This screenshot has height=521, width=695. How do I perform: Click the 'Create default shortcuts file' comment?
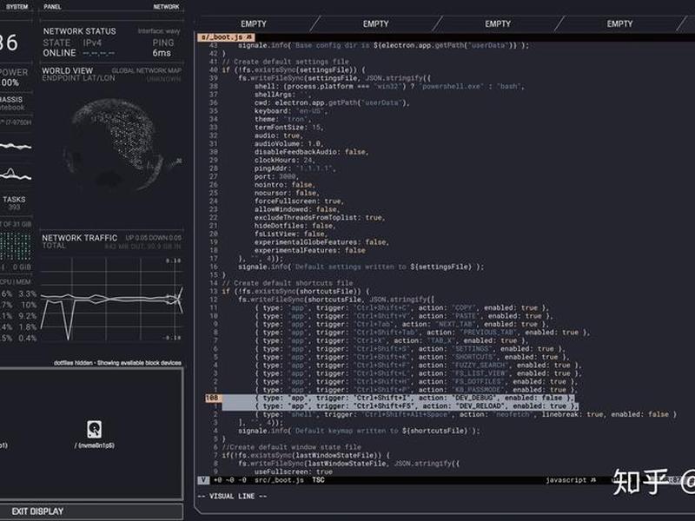(x=288, y=283)
